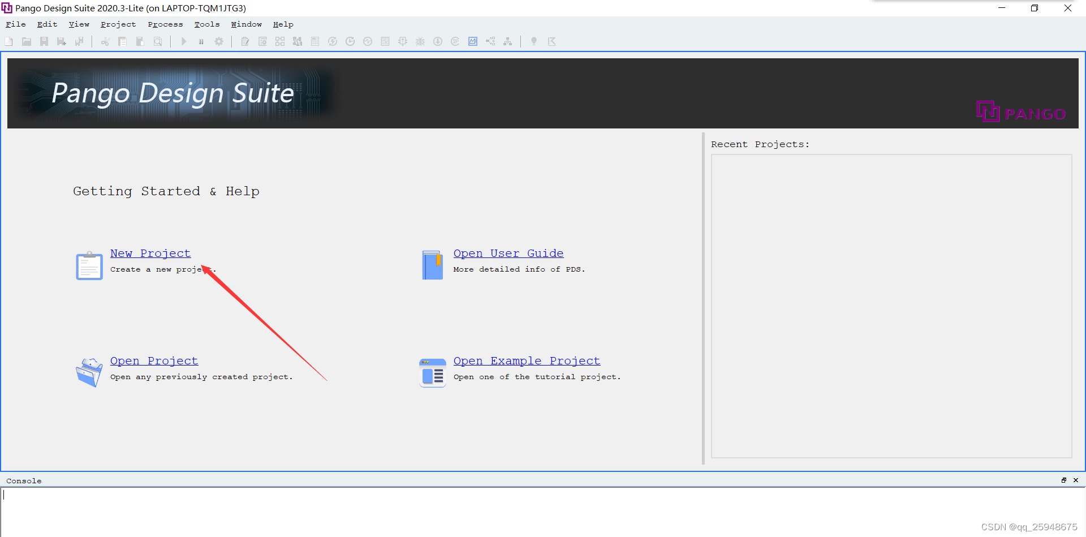This screenshot has height=537, width=1086.
Task: Click the Open Project folder icon
Action: tap(89, 372)
